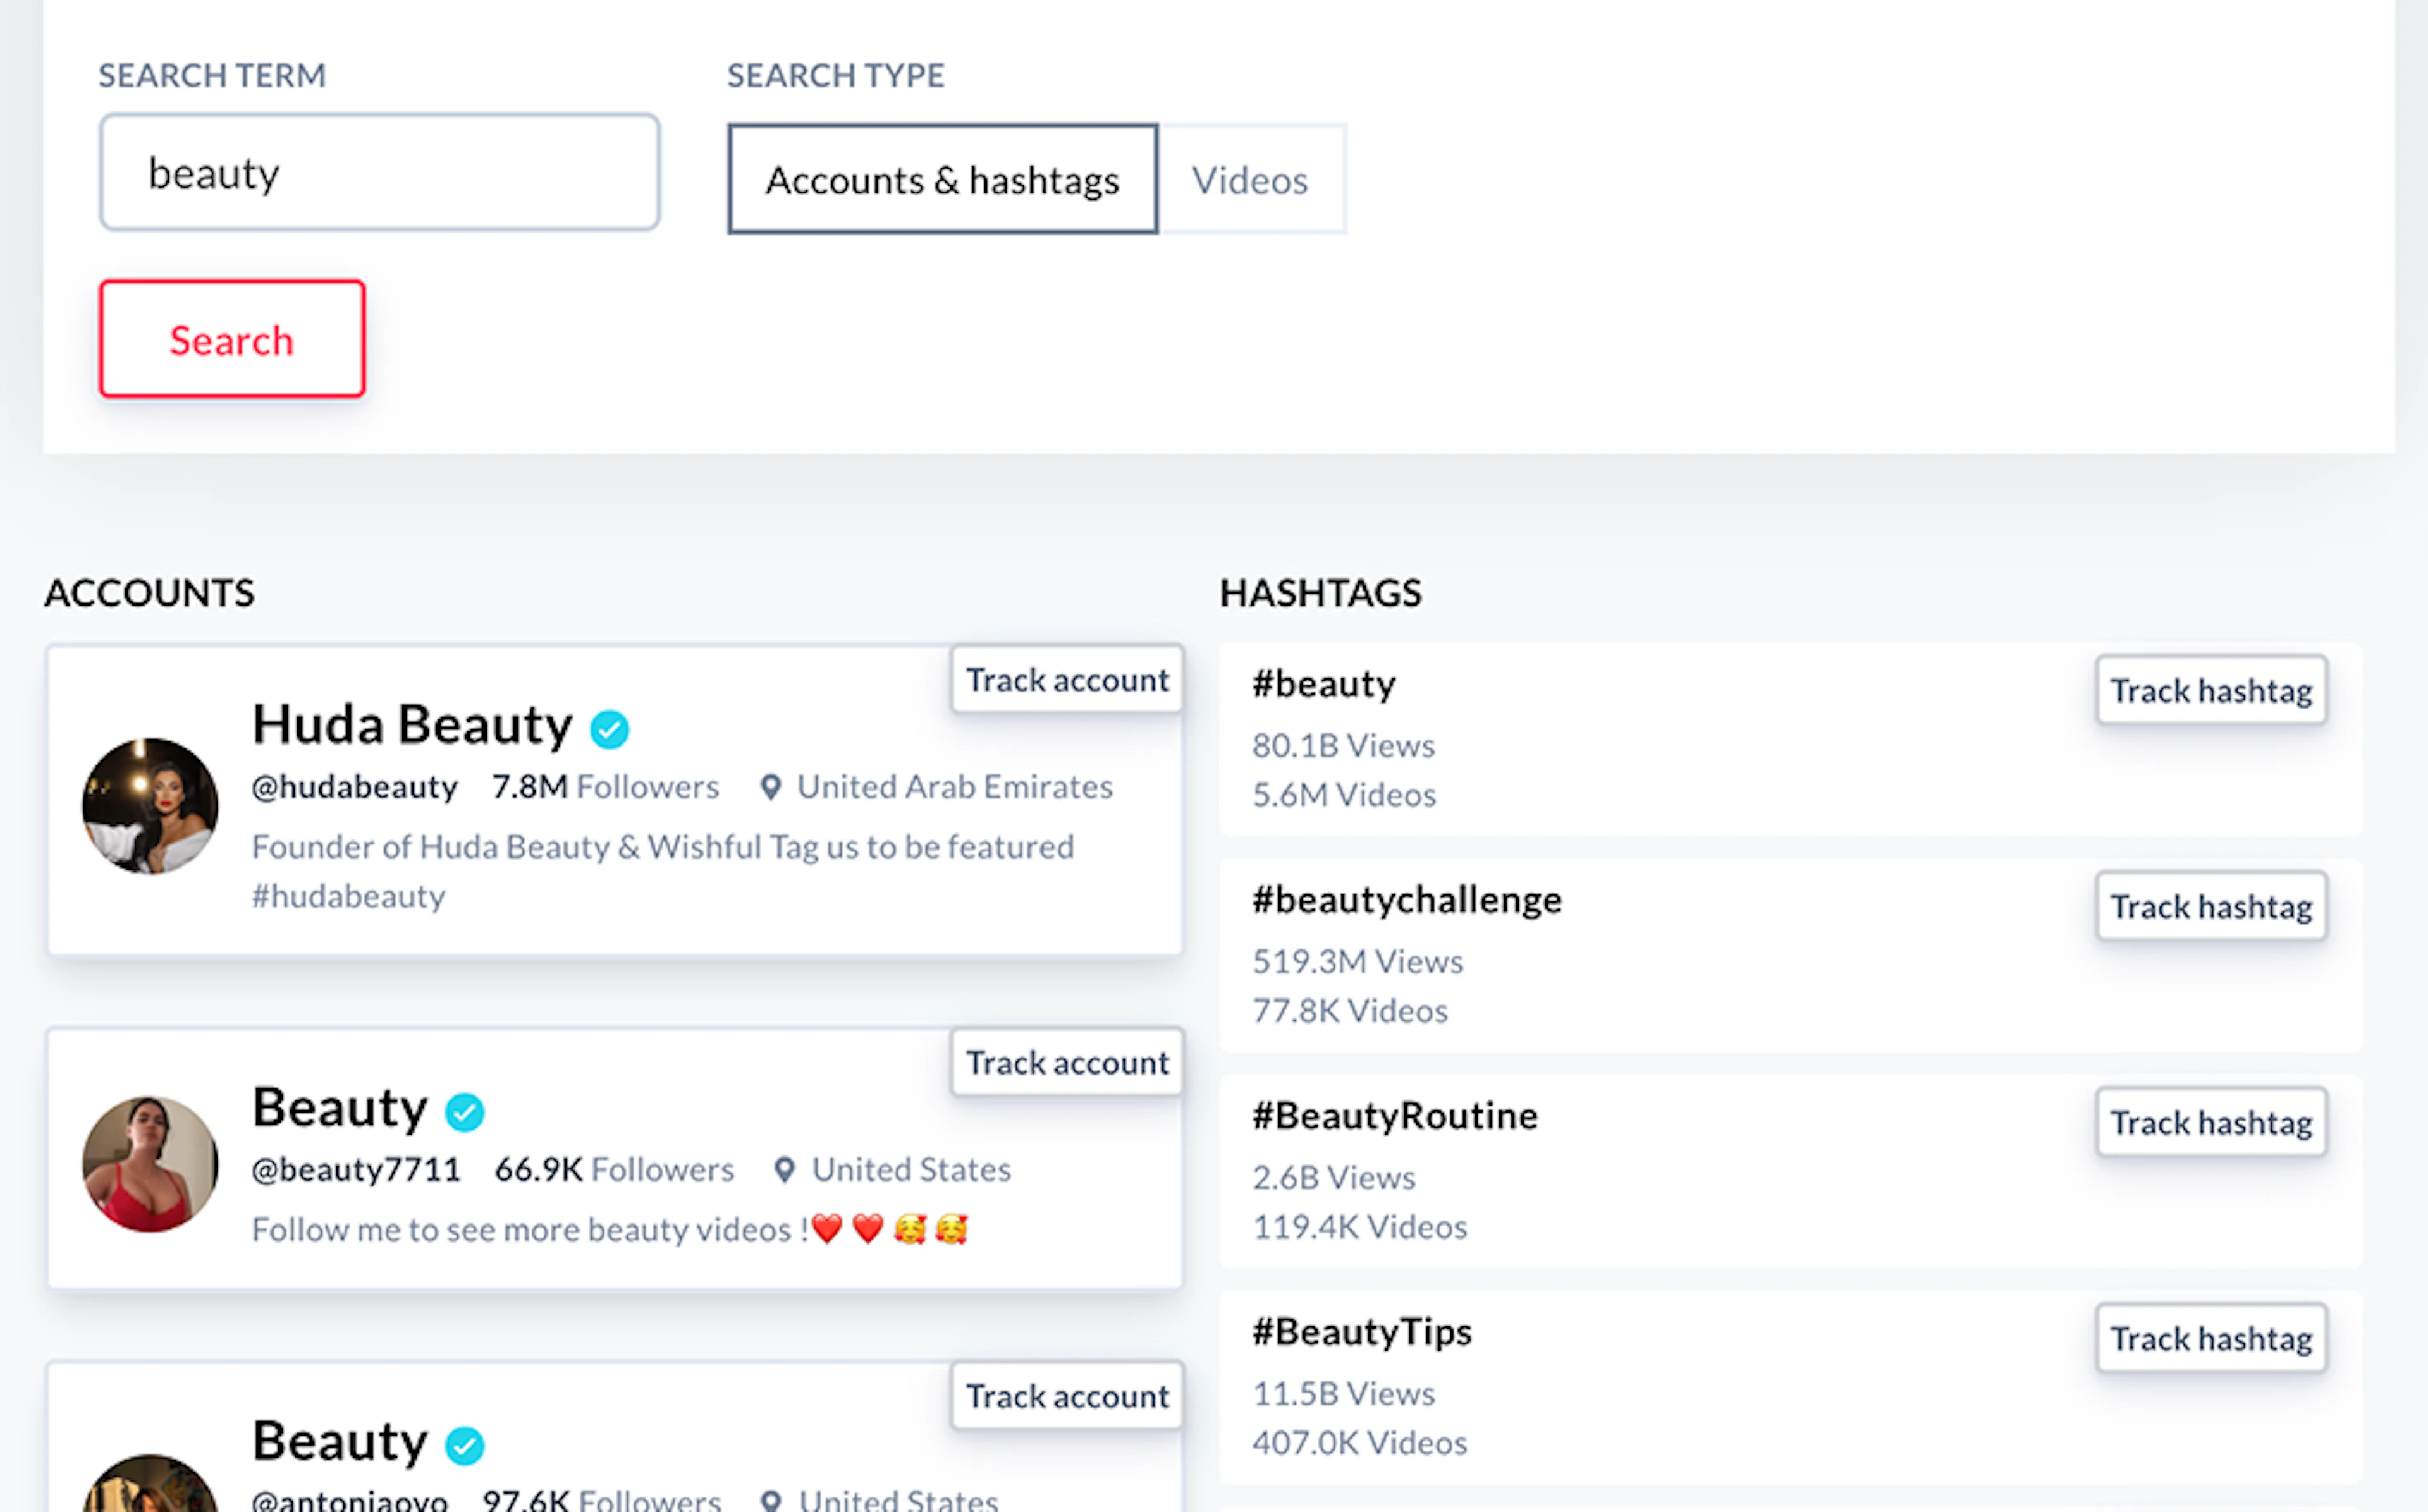Viewport: 2428px width, 1512px height.
Task: Open the @beauty7711 profile avatar
Action: click(150, 1164)
